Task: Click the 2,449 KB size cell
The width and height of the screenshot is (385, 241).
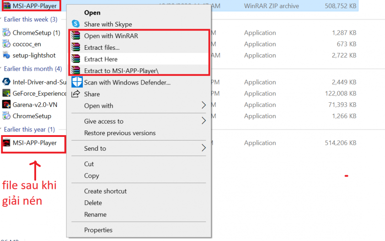Action: [344, 82]
